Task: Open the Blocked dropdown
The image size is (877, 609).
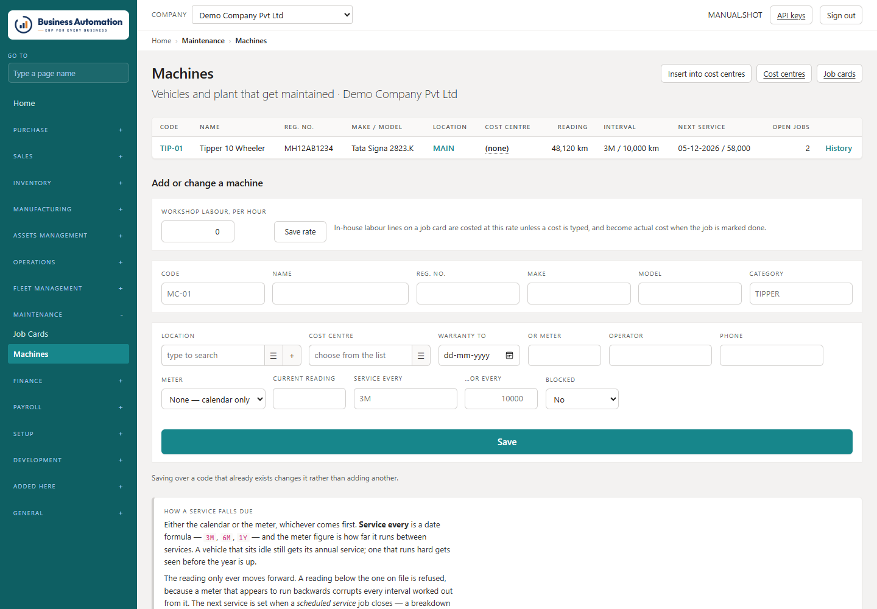Action: click(582, 400)
